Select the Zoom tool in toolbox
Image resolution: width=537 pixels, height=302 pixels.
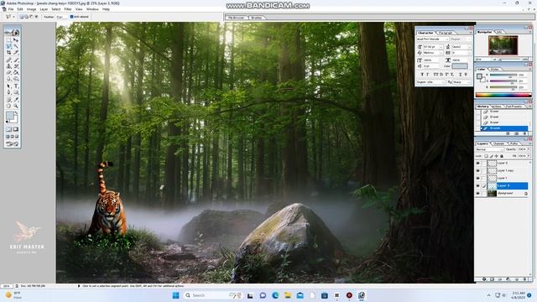tap(16, 106)
